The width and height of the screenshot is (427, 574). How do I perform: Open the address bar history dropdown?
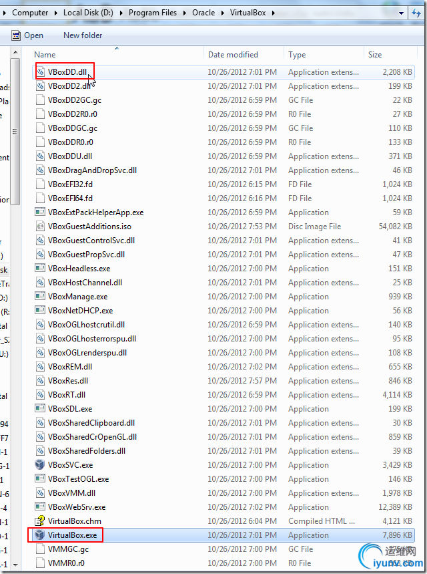(x=402, y=13)
